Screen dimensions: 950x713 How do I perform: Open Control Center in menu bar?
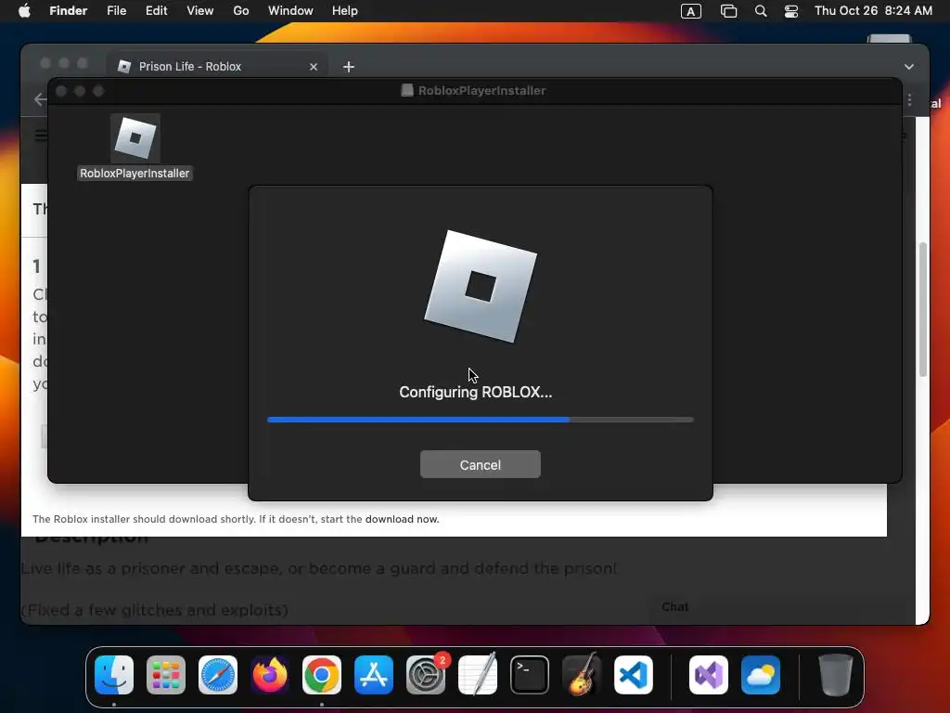[790, 11]
